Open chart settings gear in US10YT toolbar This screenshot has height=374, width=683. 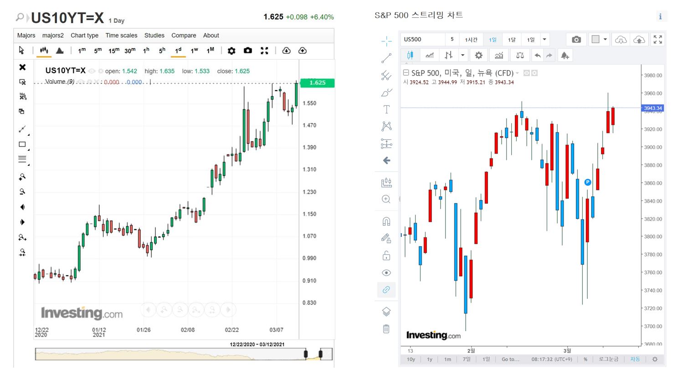coord(231,51)
